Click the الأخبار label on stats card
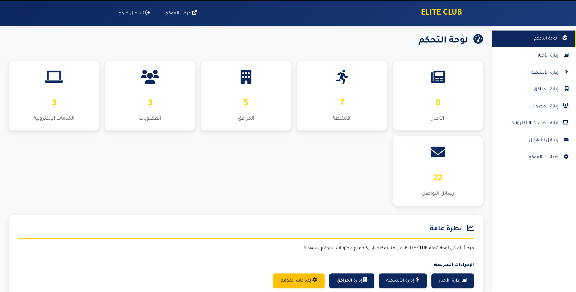The image size is (576, 292). [x=438, y=118]
